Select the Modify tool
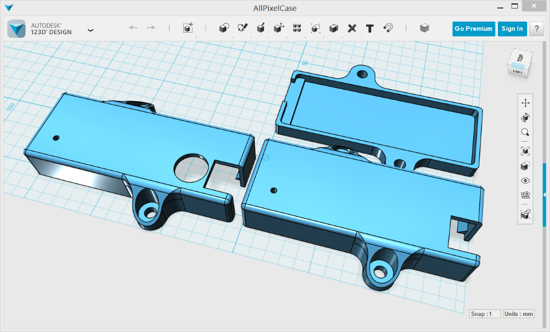This screenshot has width=550, height=332. tap(279, 28)
